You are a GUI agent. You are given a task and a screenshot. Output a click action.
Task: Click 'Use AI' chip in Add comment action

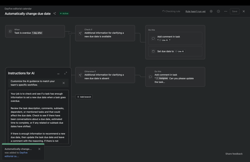point(164,40)
